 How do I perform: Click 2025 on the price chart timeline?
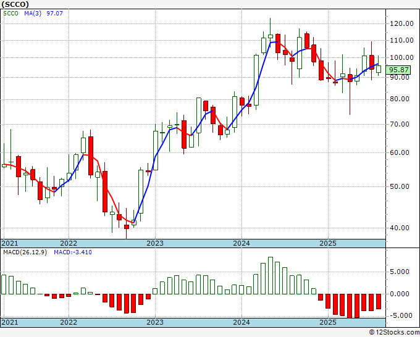point(328,243)
